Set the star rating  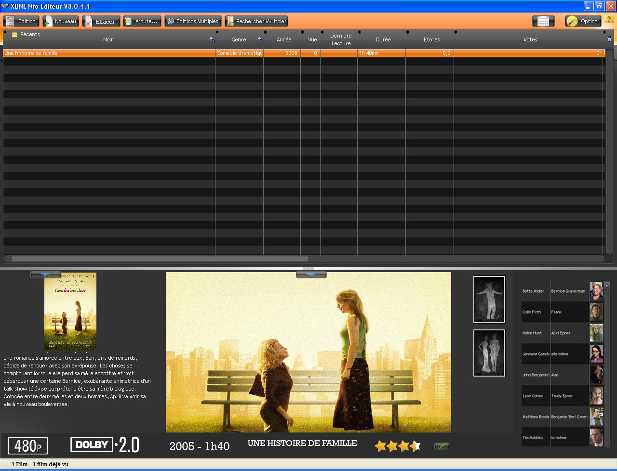[x=398, y=446]
